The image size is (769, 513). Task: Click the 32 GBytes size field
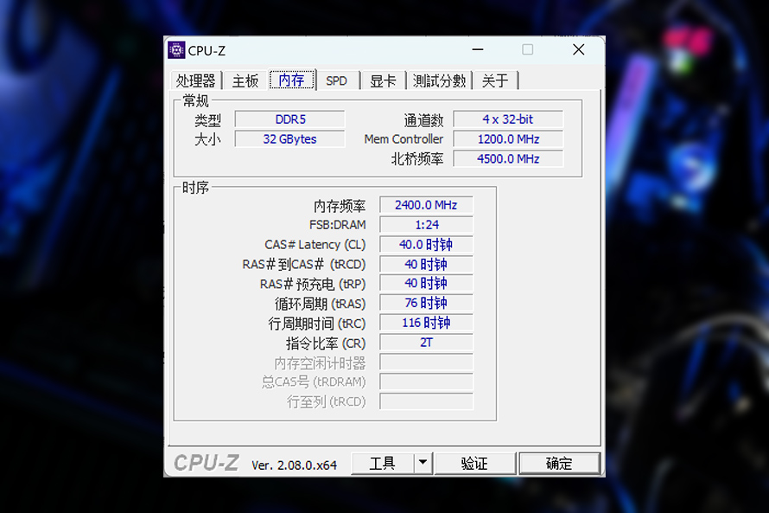coord(289,139)
